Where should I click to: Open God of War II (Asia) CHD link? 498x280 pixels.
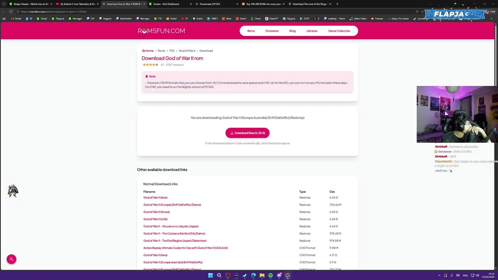point(155,255)
